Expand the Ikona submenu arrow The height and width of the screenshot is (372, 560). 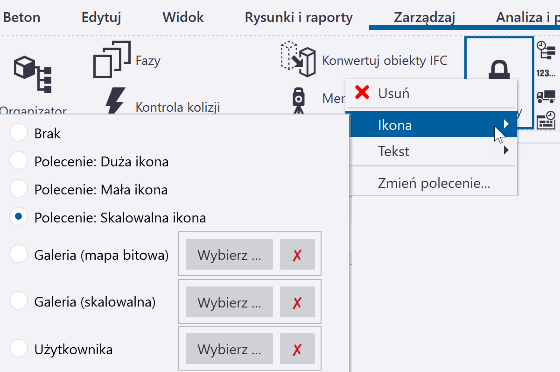[506, 124]
